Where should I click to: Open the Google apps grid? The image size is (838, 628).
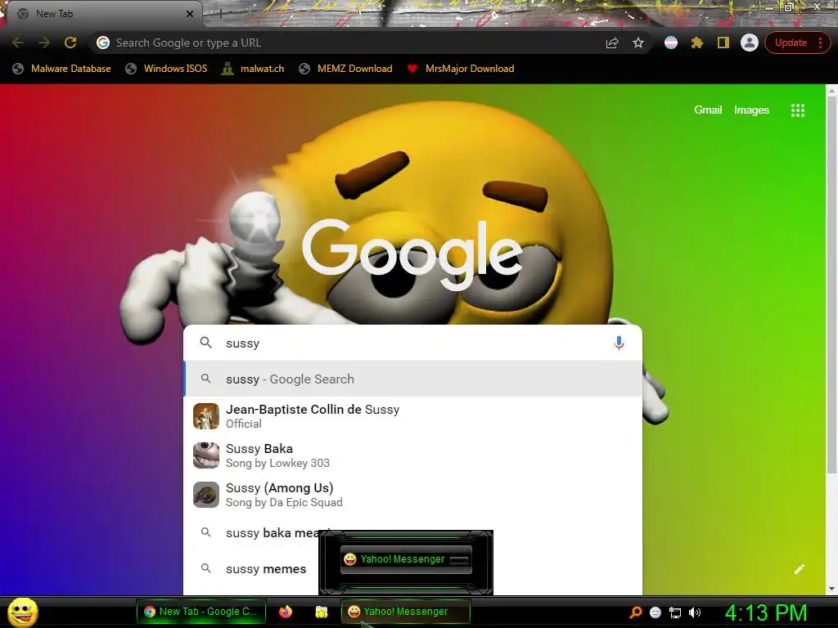point(797,110)
